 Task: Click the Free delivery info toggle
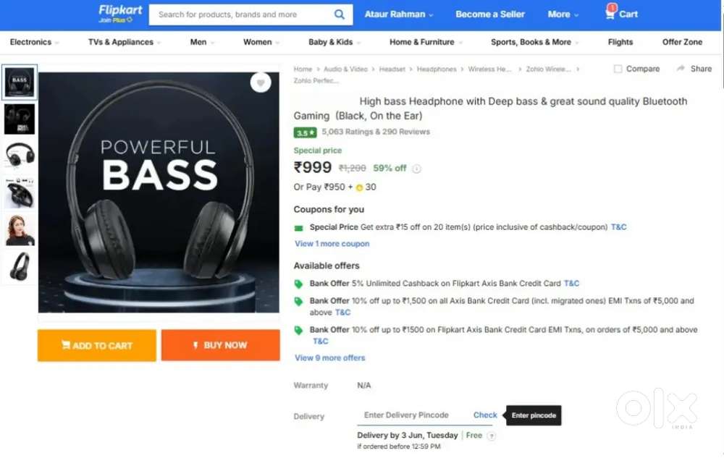492,436
